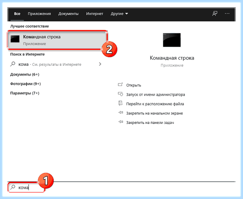The image size is (243, 199).
Task: Expand the Документы (6+) group
Action: click(x=25, y=74)
